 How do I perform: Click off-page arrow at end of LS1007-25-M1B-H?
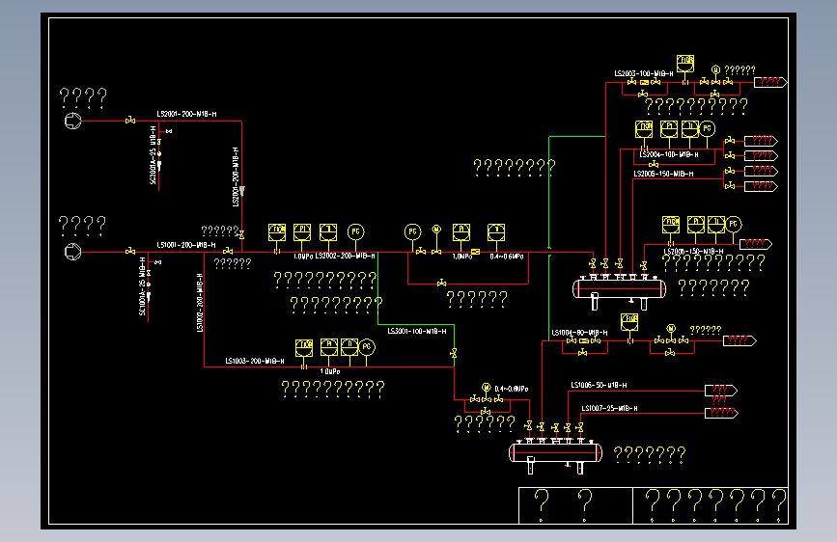point(721,413)
